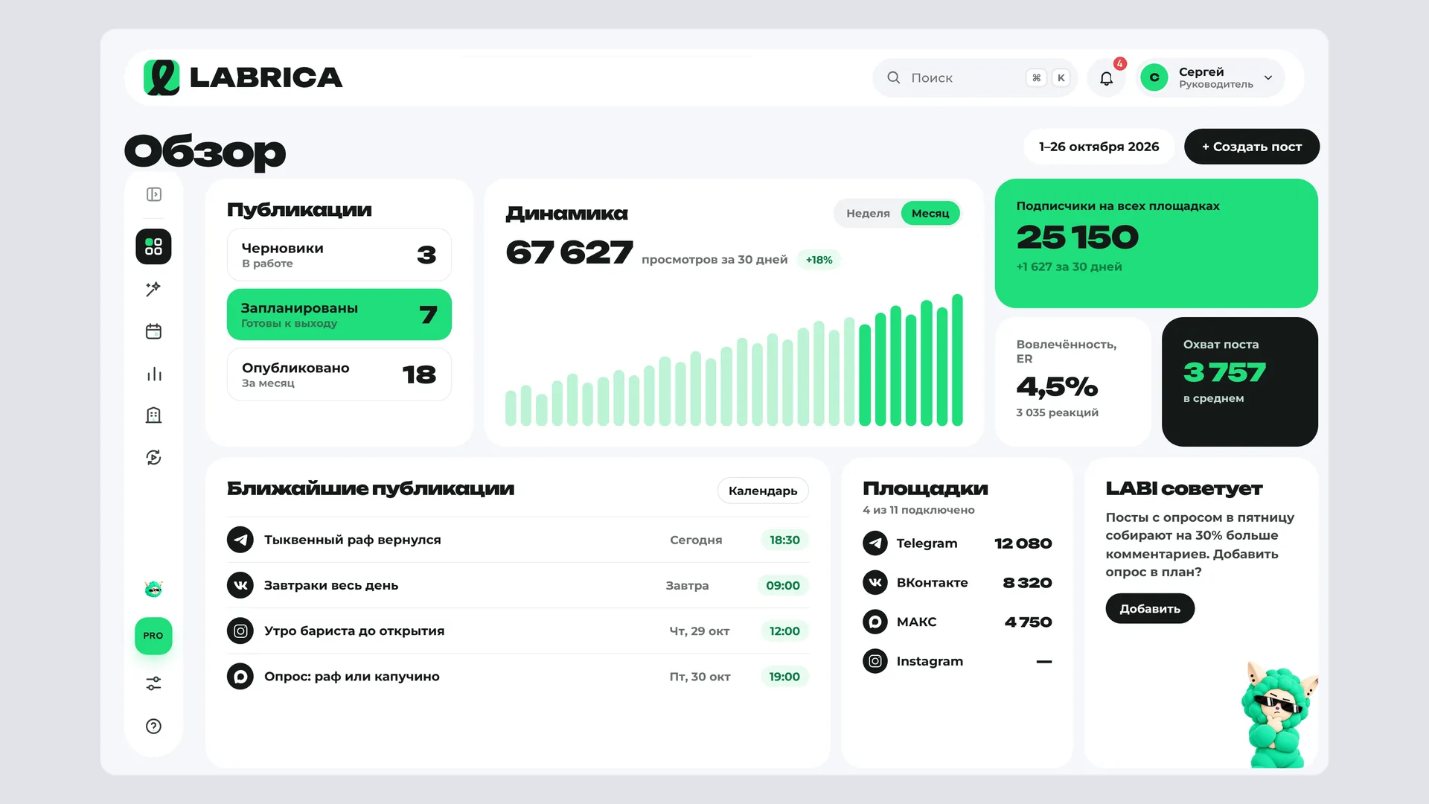Screen dimensions: 1429x804
Task: Open post Завтраки весь день
Action: point(518,585)
